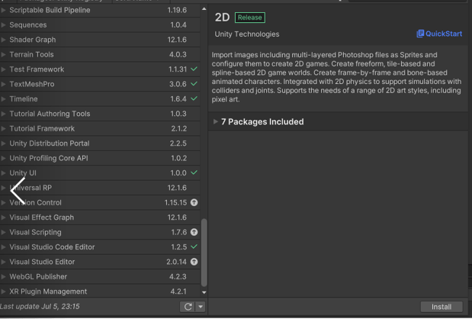Click the Install button

click(441, 307)
